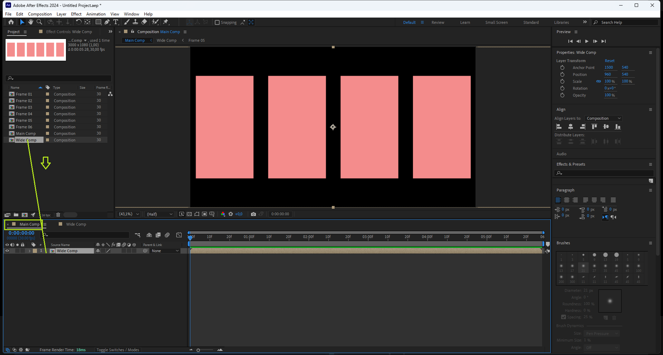Select the Hand tool in toolbar
Image resolution: width=663 pixels, height=355 pixels.
click(x=31, y=22)
